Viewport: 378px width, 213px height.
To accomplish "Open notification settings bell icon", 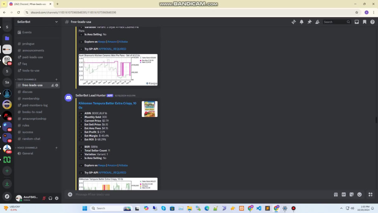I will coord(302,22).
